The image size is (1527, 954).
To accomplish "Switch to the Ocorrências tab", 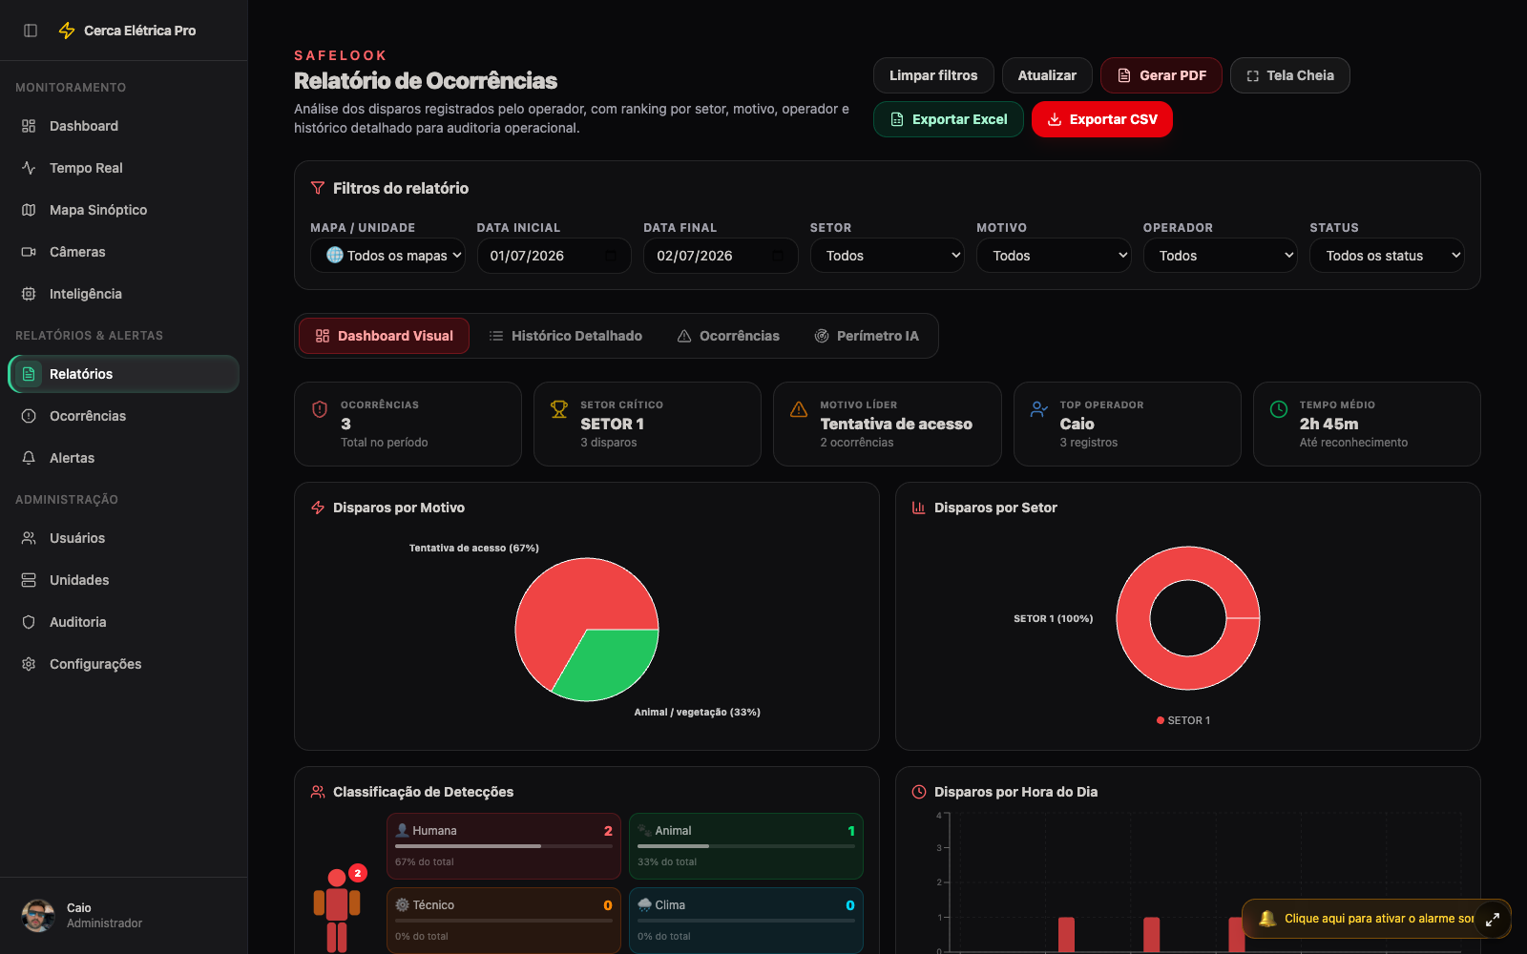I will pyautogui.click(x=728, y=336).
